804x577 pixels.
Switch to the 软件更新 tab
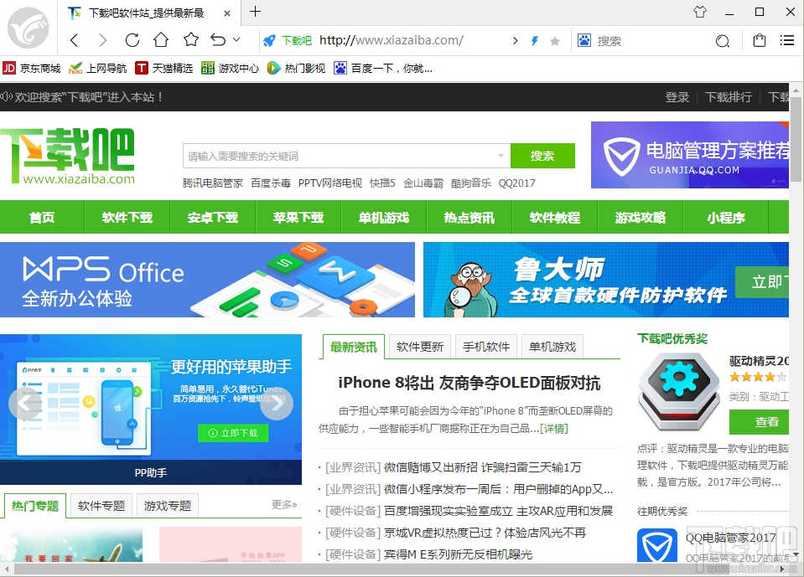coord(420,347)
